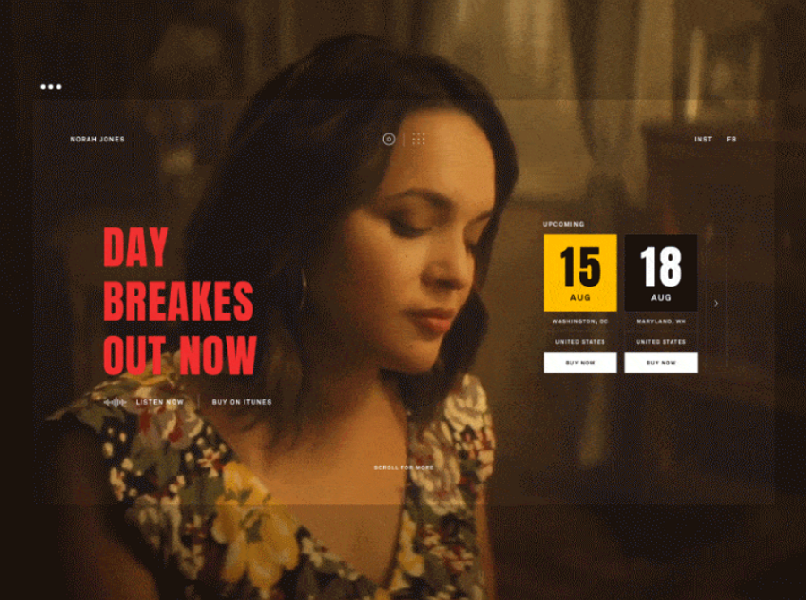Click the DAY BREAKES OUT NOW headline
This screenshot has width=806, height=600.
[x=179, y=301]
